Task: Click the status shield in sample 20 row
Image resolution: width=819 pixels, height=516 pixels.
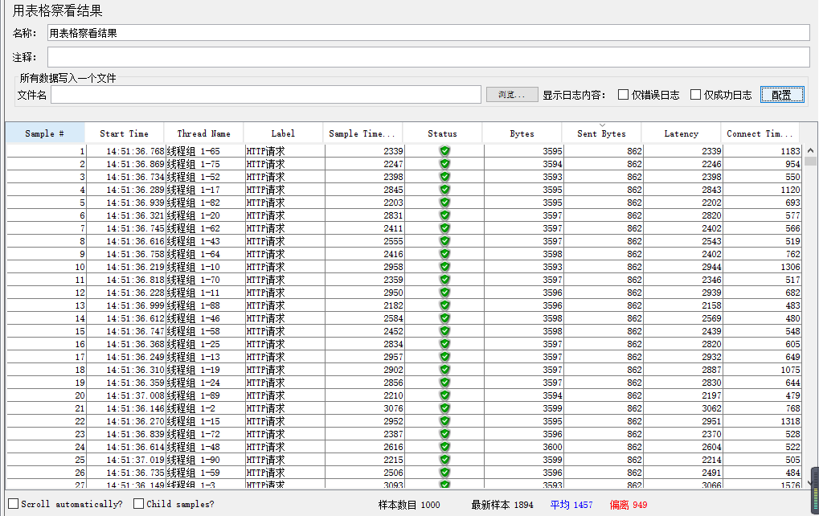Action: tap(444, 396)
